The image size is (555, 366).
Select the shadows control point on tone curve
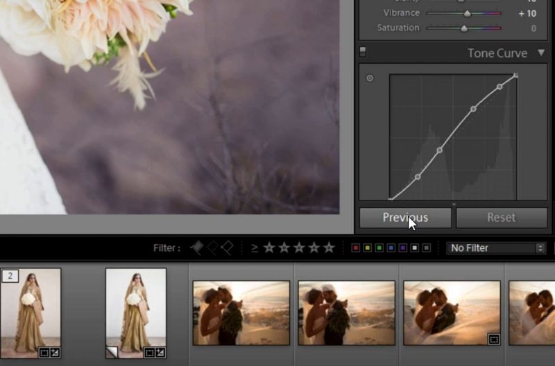tap(418, 177)
